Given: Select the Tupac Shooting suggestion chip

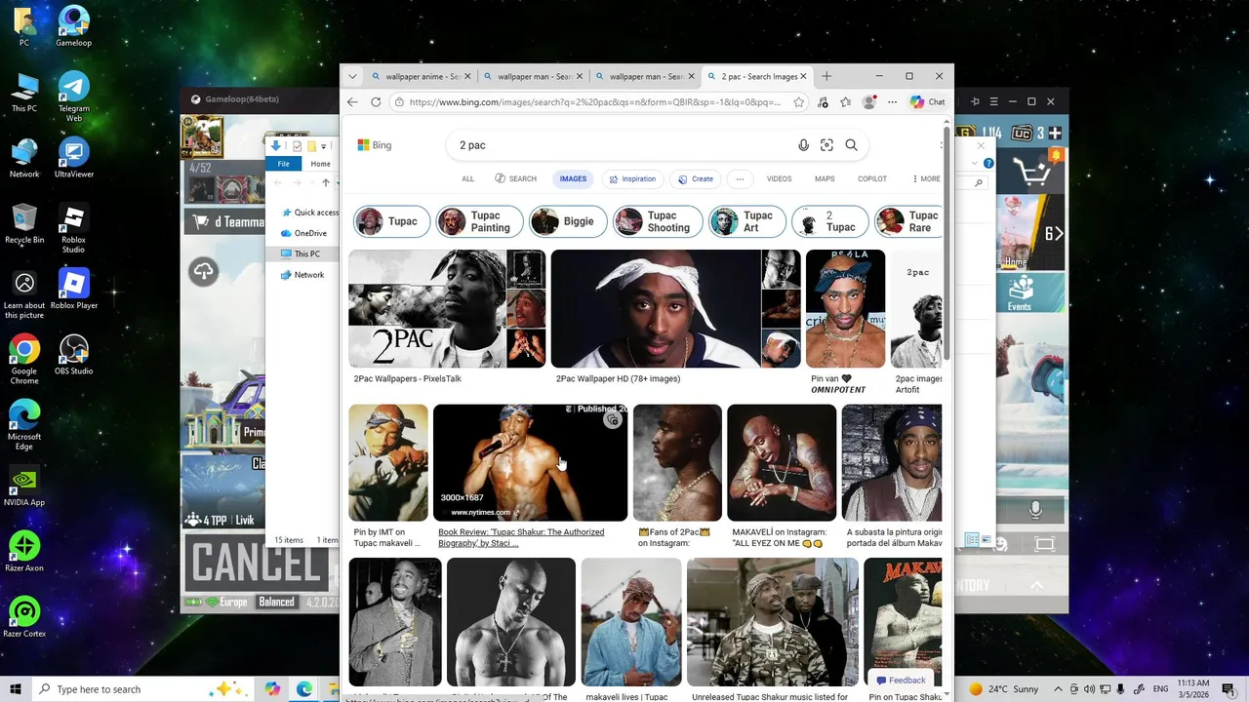Looking at the screenshot, I should pos(658,221).
